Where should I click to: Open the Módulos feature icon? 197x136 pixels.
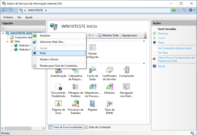click(x=109, y=88)
